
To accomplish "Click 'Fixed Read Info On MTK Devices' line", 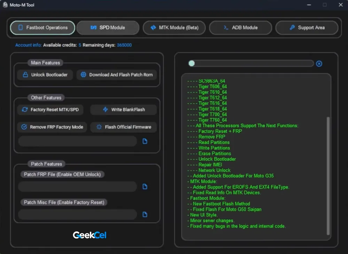I will 227,193.
